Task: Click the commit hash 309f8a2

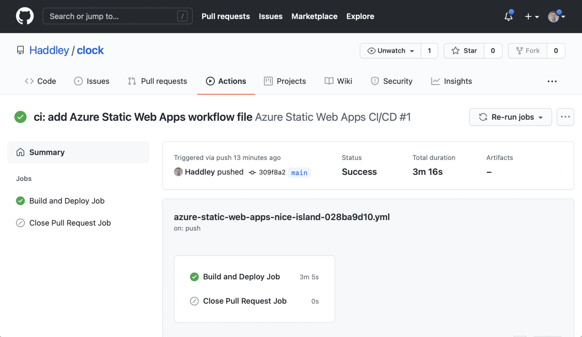Action: (x=272, y=172)
